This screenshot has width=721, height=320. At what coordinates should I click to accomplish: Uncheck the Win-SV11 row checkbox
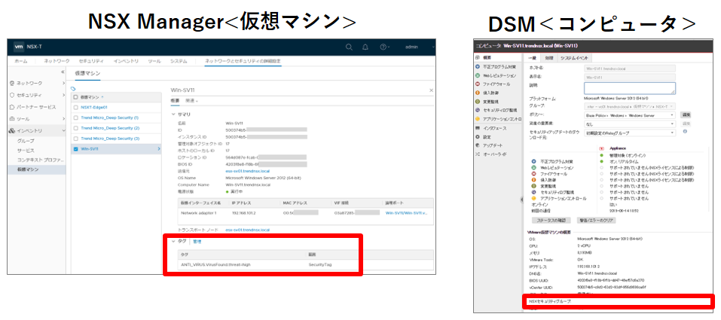point(76,149)
